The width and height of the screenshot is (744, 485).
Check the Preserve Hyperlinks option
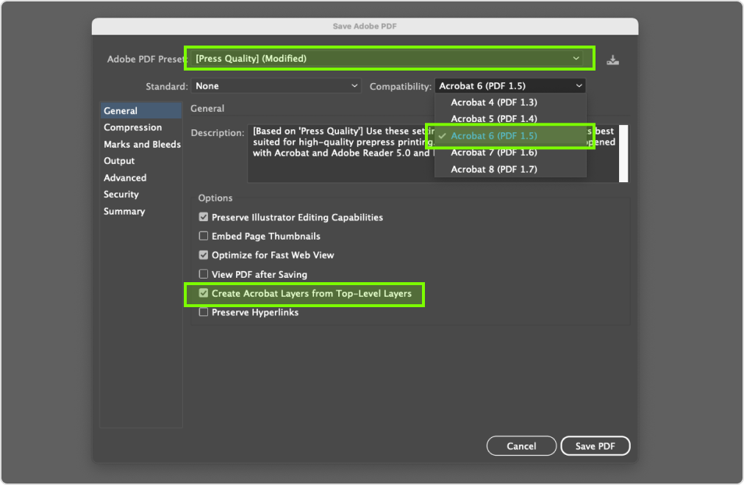click(204, 312)
